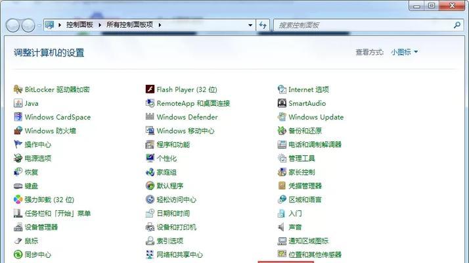469x263 pixels.
Task: Click the Windows 移动中心 icon
Action: [x=150, y=131]
